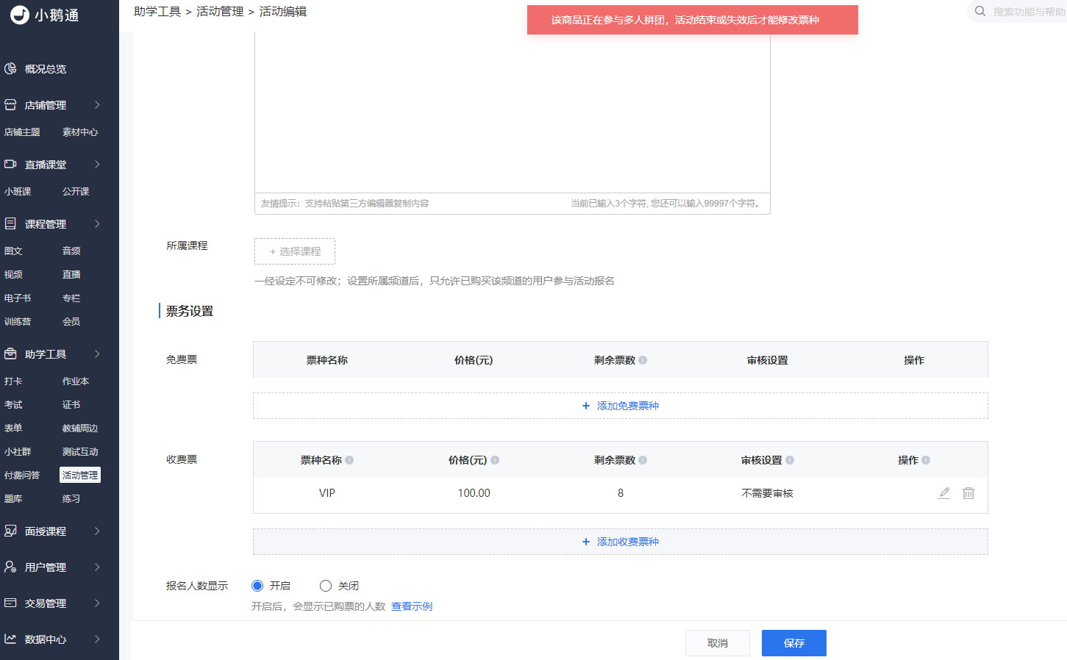Click help icon beside paid 操作
Viewport: 1067px width, 660px height.
pos(926,460)
